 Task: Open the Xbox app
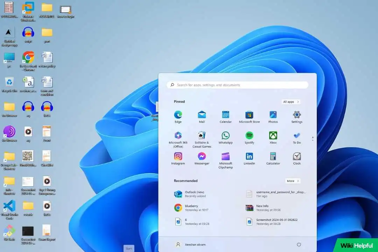click(x=273, y=138)
